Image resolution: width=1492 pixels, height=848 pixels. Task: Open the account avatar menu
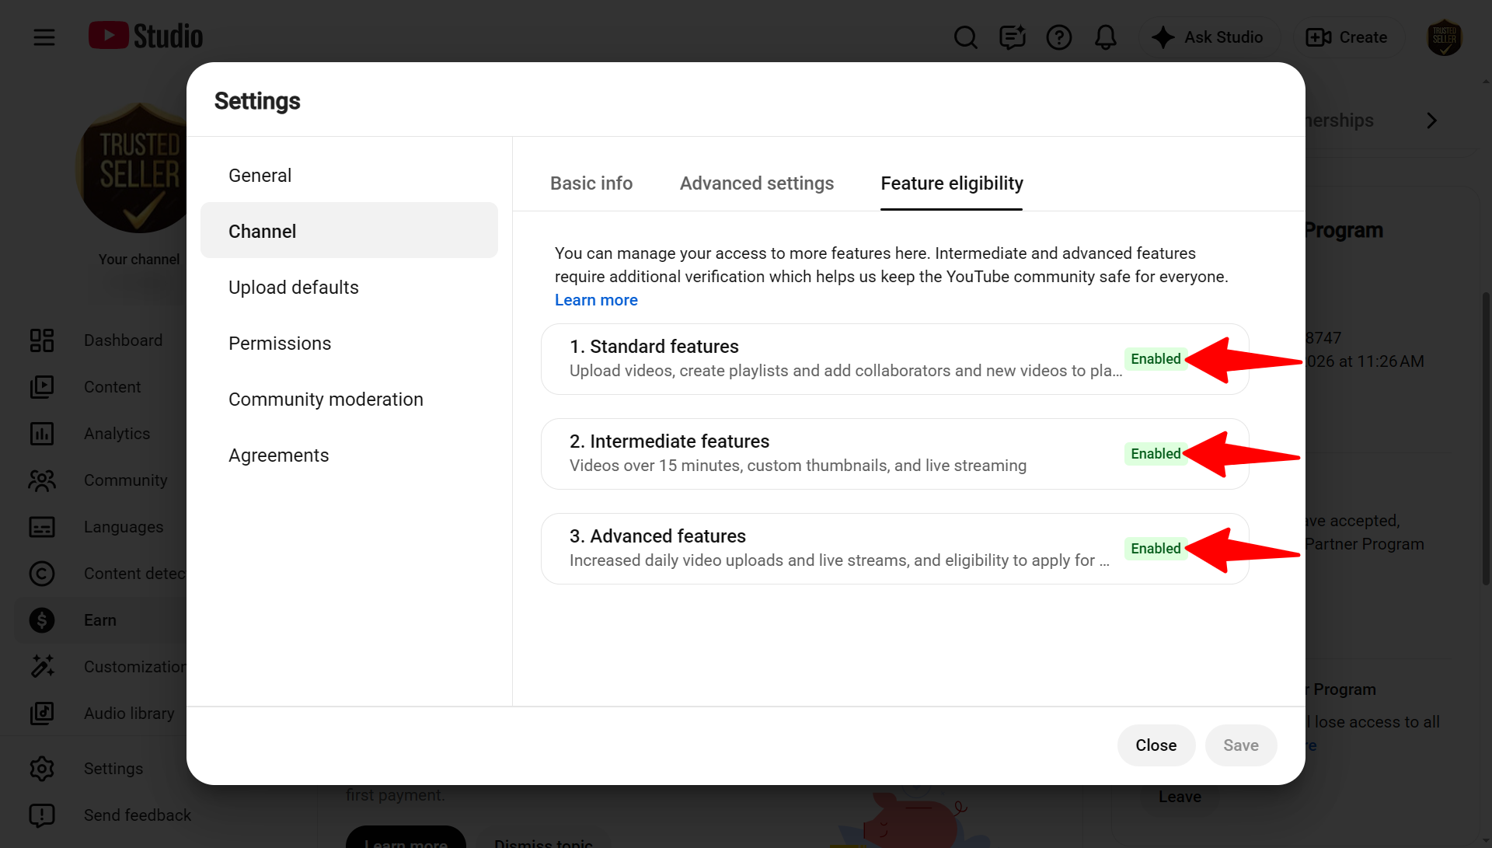coord(1445,37)
